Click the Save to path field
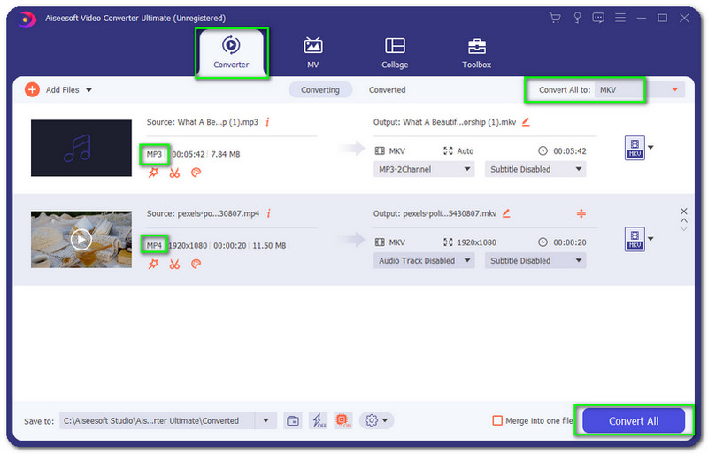Viewport: 708px width, 454px height. 157,420
